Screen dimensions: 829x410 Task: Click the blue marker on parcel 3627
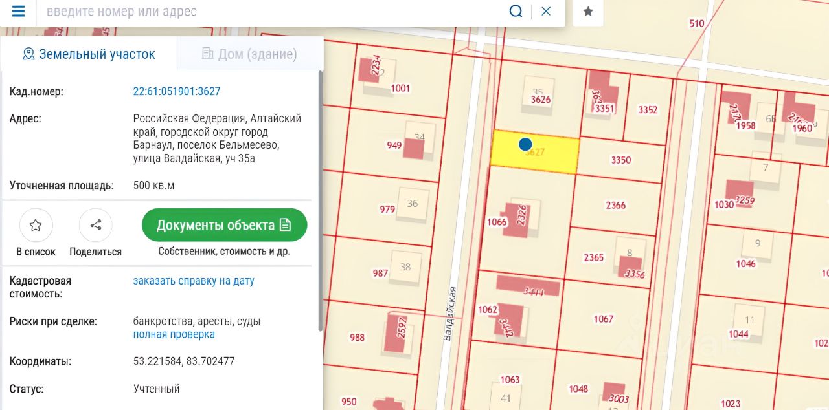click(x=525, y=144)
